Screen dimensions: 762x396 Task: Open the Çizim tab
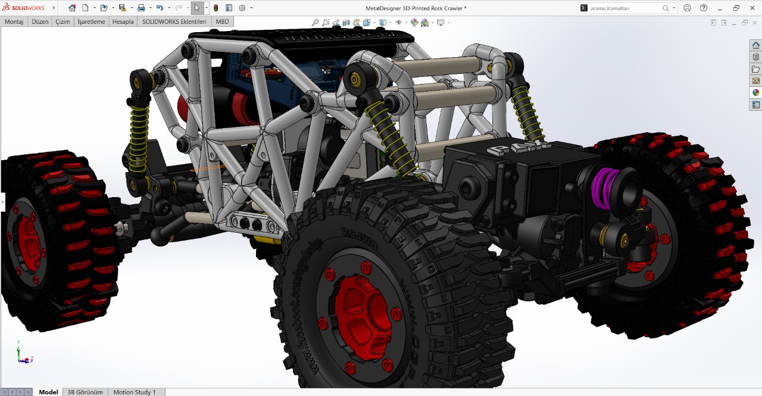63,21
